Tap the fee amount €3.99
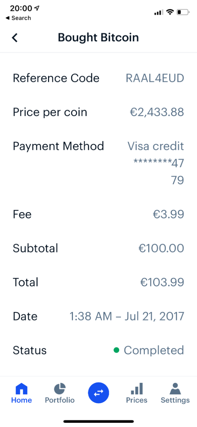Viewport: 197px width, 427px height. [x=169, y=214]
